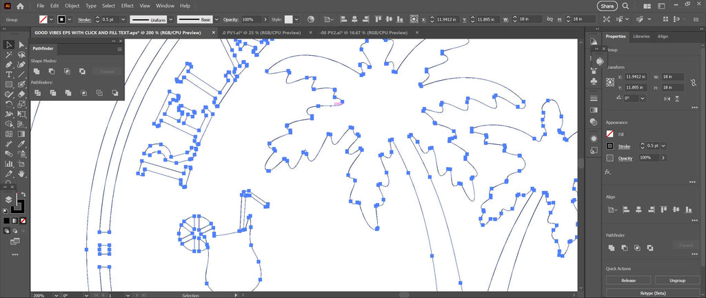Pick the Magic Wand tool
Viewport: 706px width, 298px height.
[x=8, y=54]
